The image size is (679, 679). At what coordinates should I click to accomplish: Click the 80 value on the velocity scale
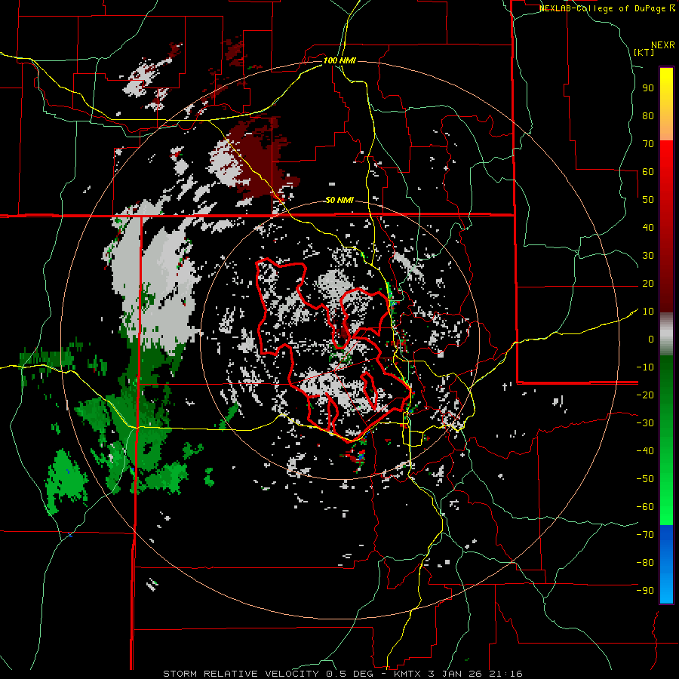pyautogui.click(x=648, y=115)
